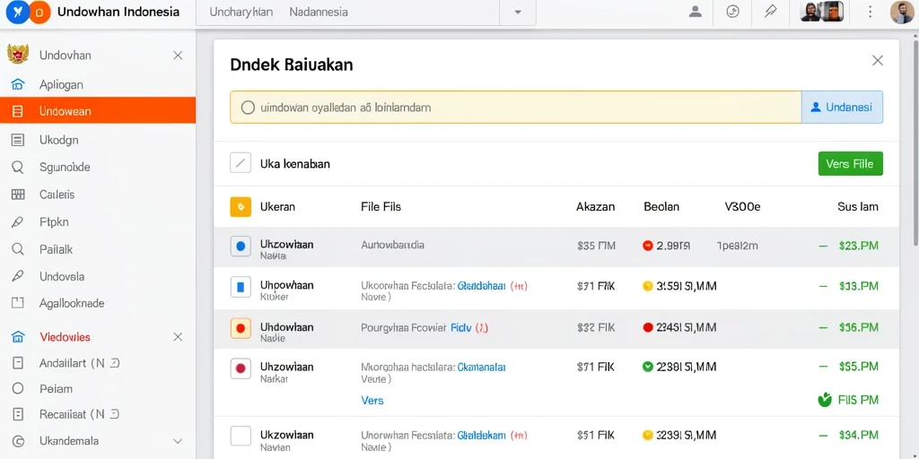Image resolution: width=919 pixels, height=459 pixels.
Task: Open the dropdown arrow in top address bar
Action: click(518, 12)
